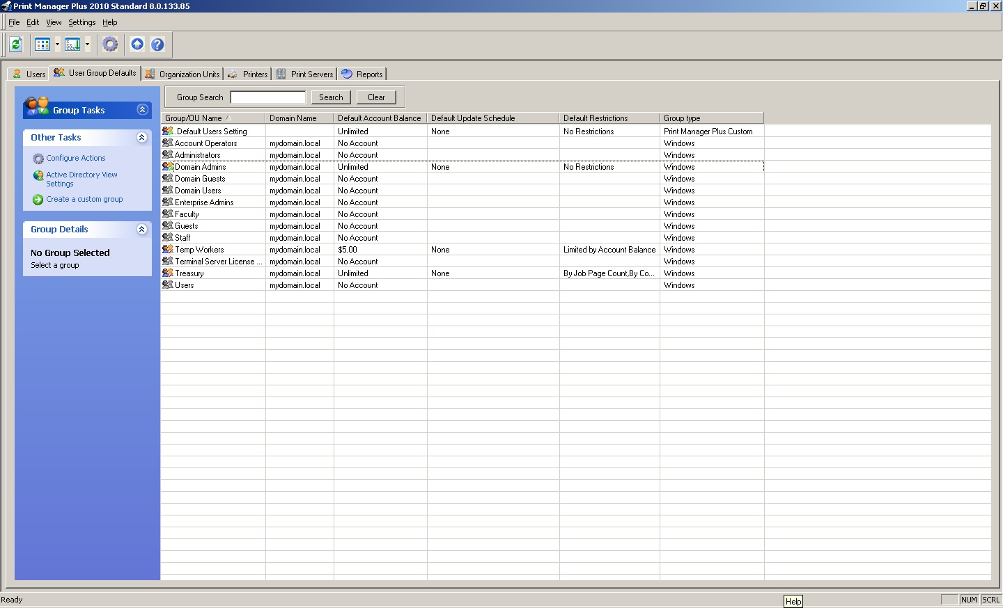Click the blue Help question mark icon

tap(157, 45)
